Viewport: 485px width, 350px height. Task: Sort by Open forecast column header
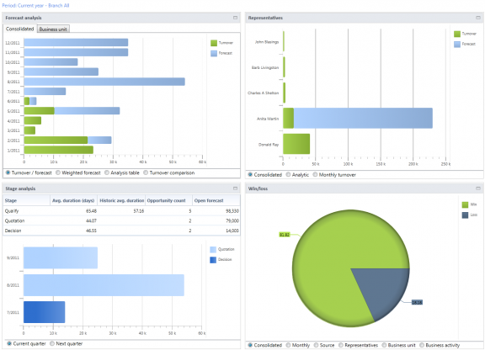[216, 200]
